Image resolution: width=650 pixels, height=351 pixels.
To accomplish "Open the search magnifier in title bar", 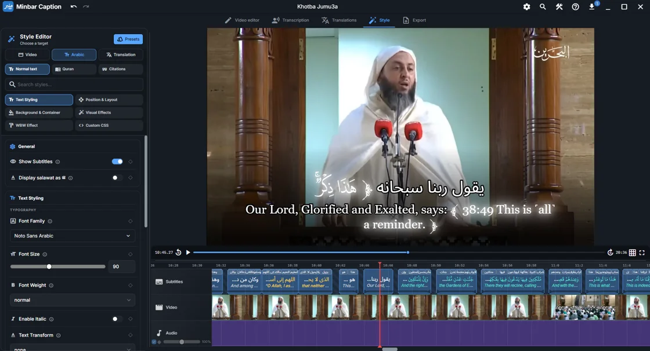I will coord(543,6).
